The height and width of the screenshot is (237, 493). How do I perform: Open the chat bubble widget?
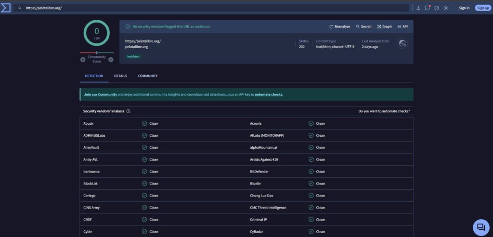tap(481, 227)
